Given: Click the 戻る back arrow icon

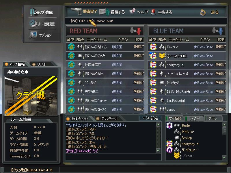Looking at the screenshot, I should [x=203, y=12].
